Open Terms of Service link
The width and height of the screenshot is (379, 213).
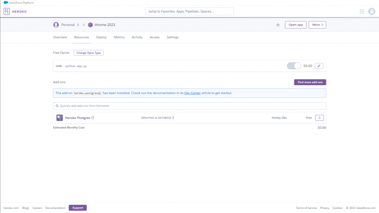306,208
